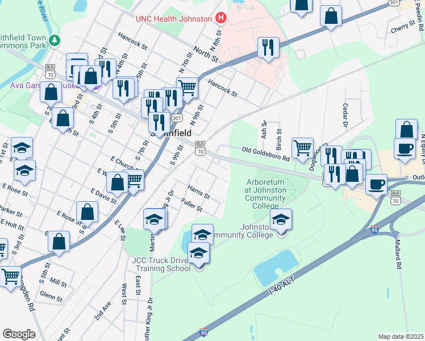Open the coffee cup pin beside BUS 70 shield

pos(376,185)
